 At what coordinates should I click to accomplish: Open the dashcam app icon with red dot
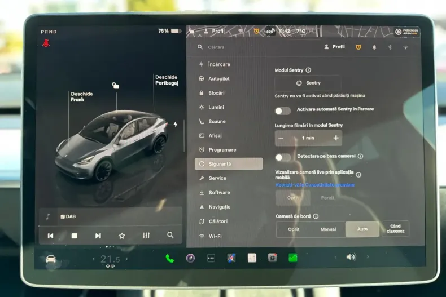272,258
